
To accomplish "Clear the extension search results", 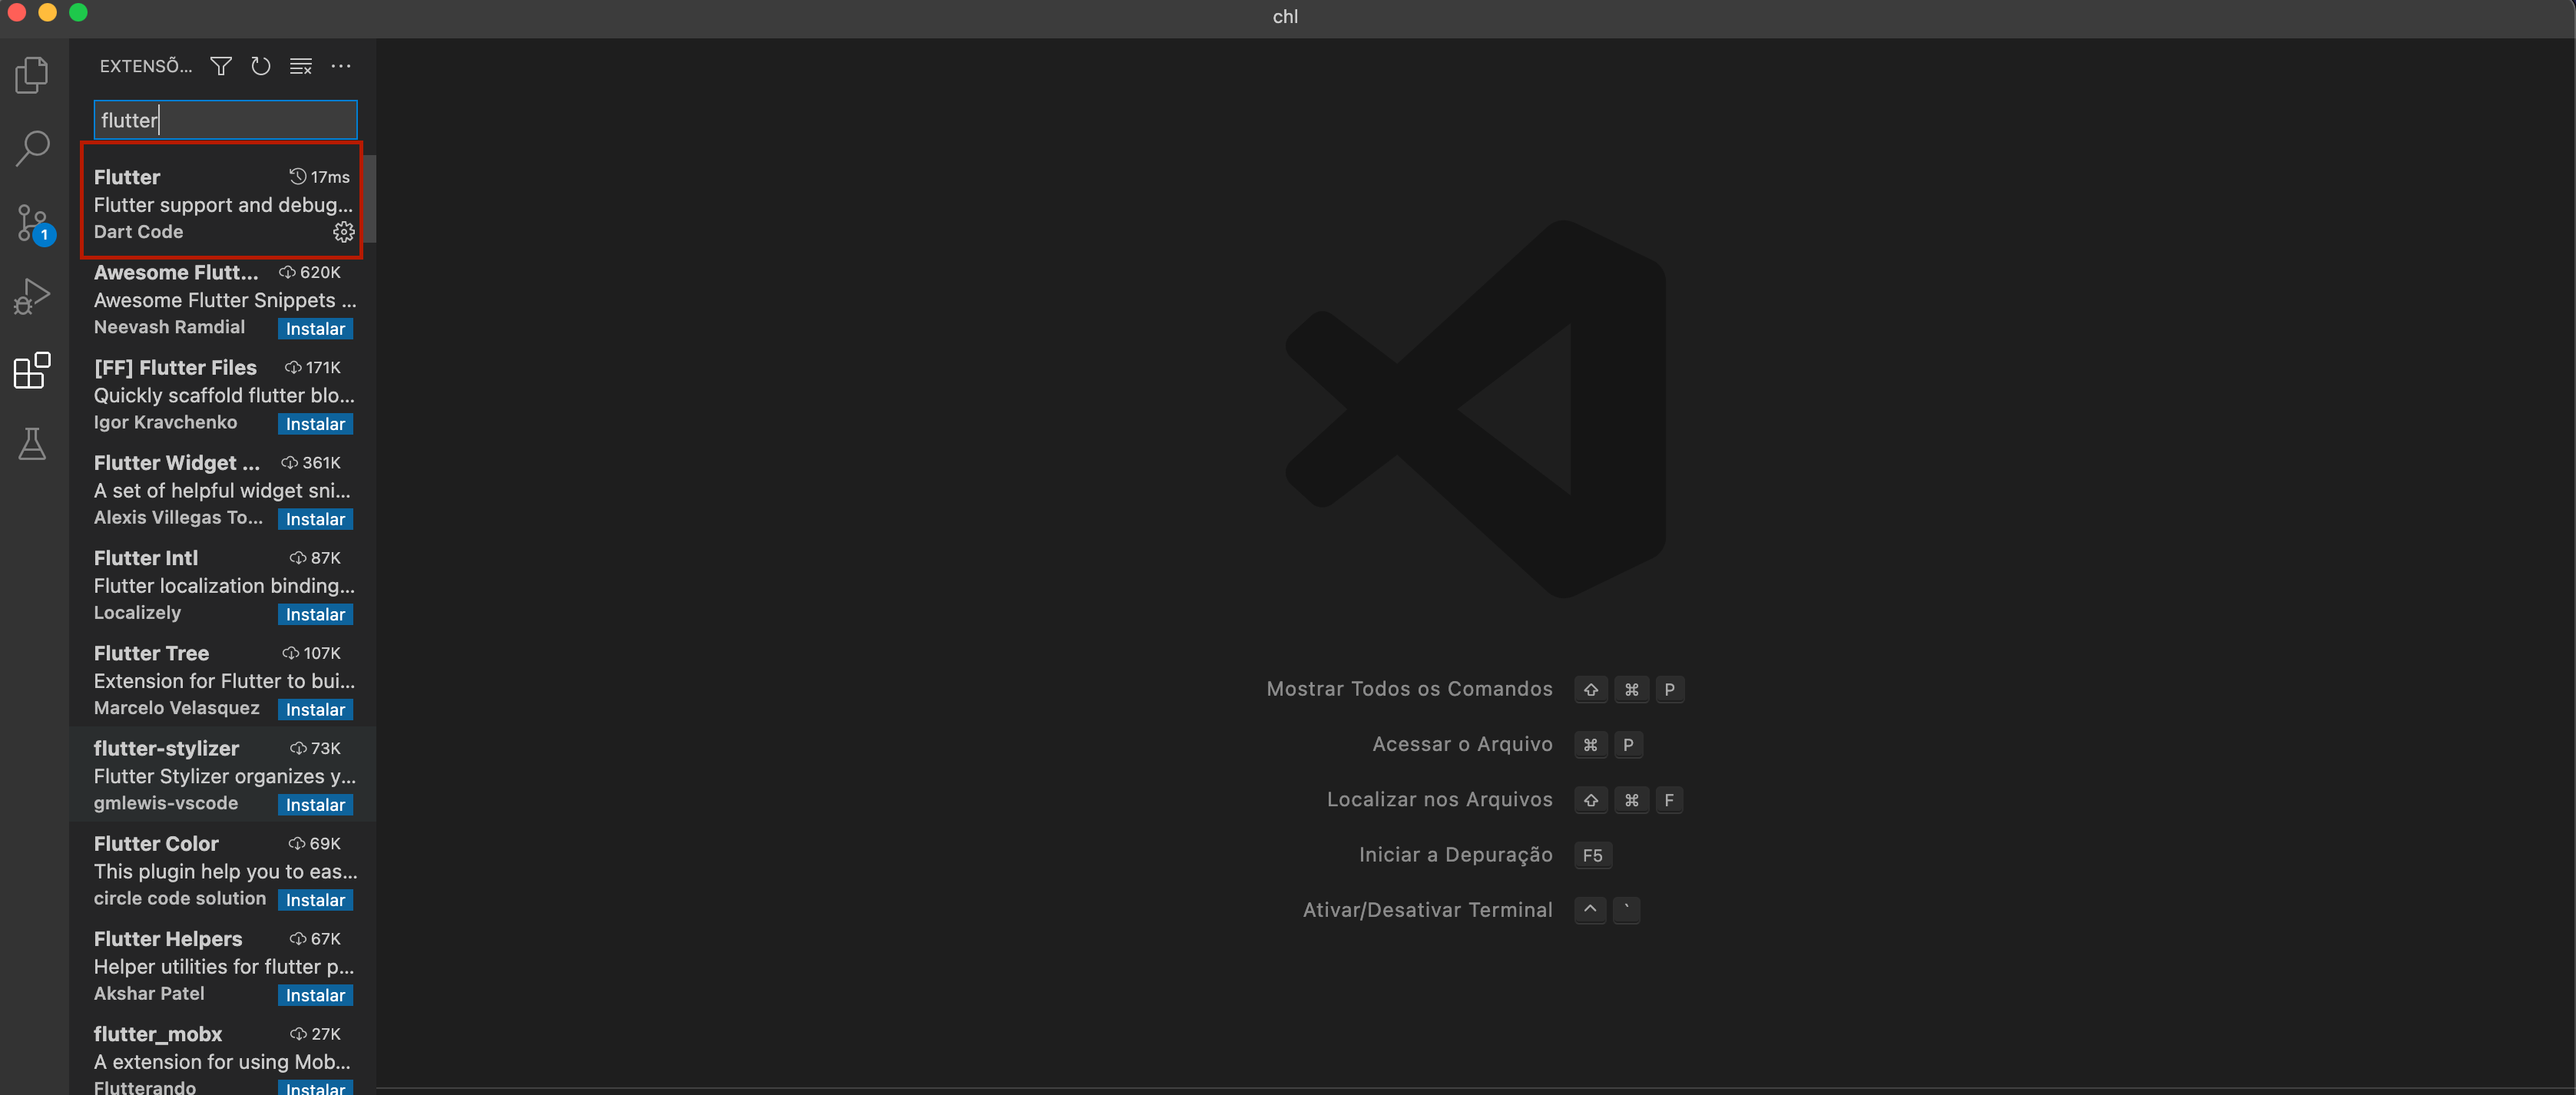I will coord(300,66).
